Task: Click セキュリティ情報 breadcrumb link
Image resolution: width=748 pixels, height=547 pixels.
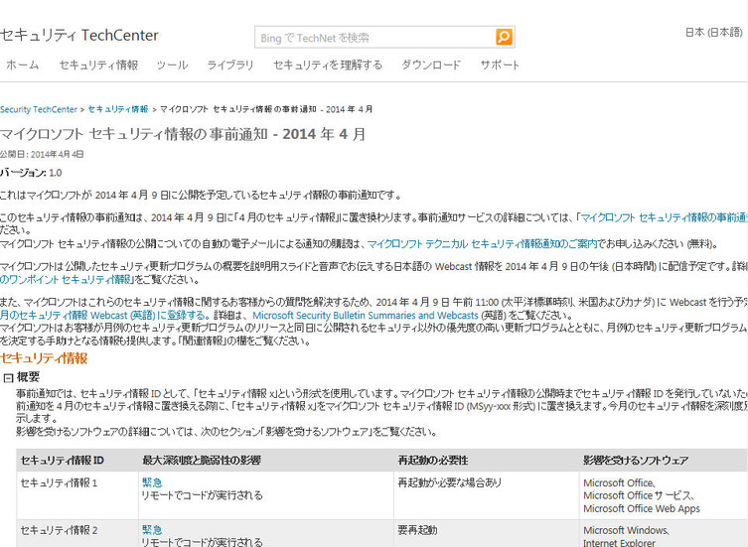Action: 118,109
